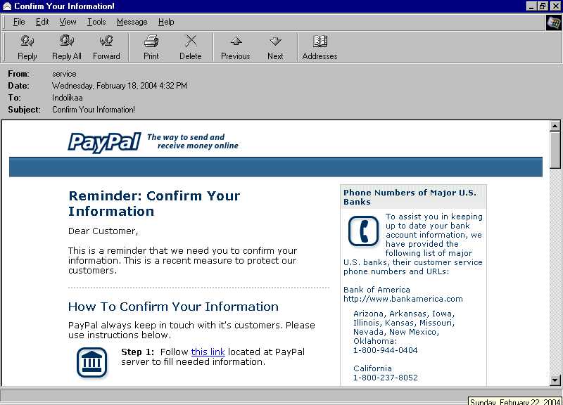Click the 'Sunday, February 22, 2004' date tooltip

(515, 401)
